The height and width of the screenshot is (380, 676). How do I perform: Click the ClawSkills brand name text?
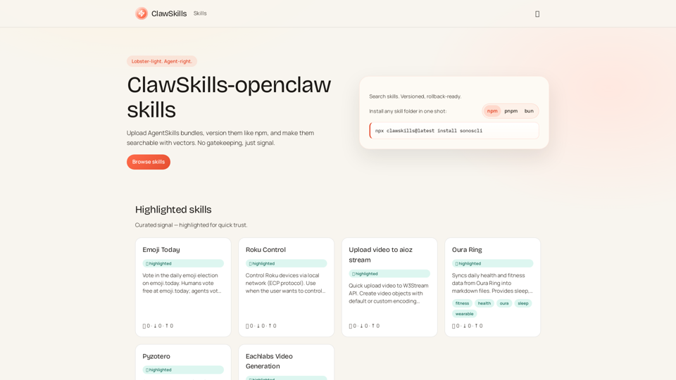(x=169, y=13)
